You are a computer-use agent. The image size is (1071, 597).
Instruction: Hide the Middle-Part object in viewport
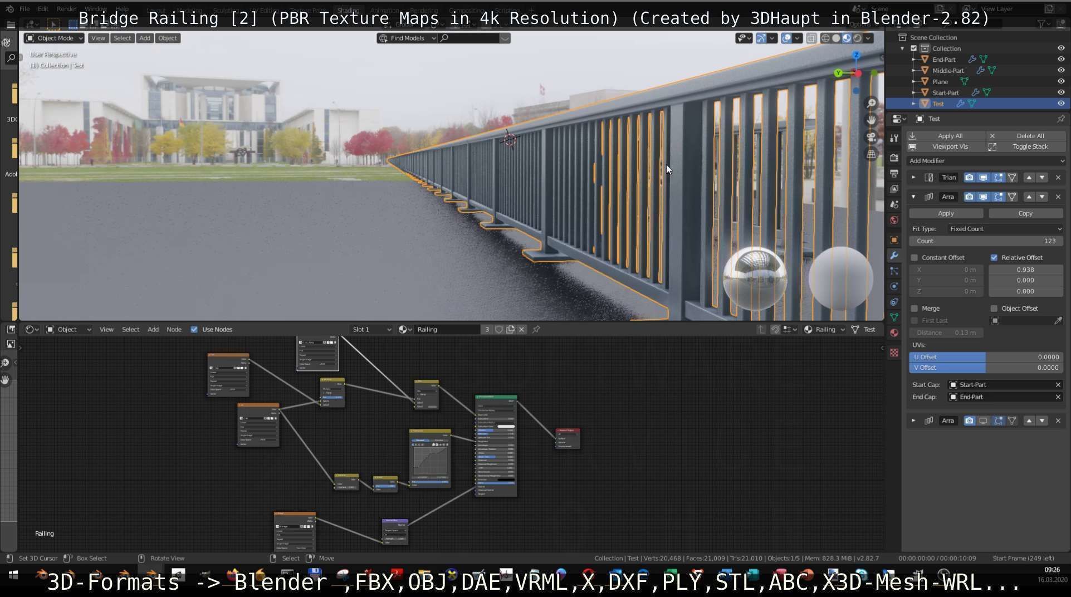pyautogui.click(x=1061, y=71)
